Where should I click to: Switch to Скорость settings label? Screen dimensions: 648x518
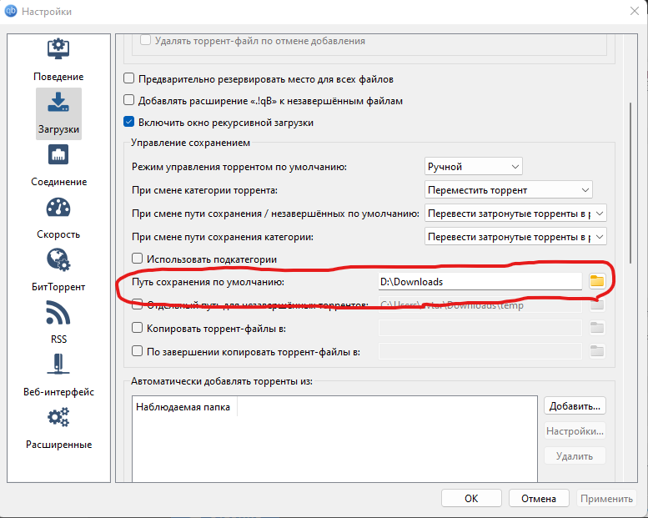(58, 234)
